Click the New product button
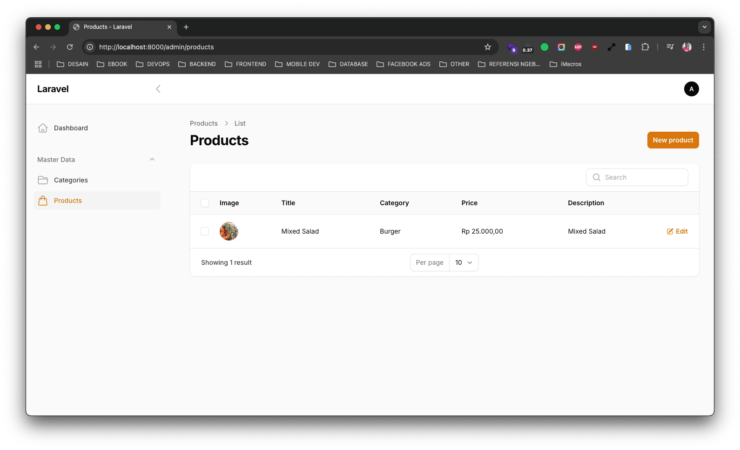Viewport: 740px width, 450px height. [673, 140]
